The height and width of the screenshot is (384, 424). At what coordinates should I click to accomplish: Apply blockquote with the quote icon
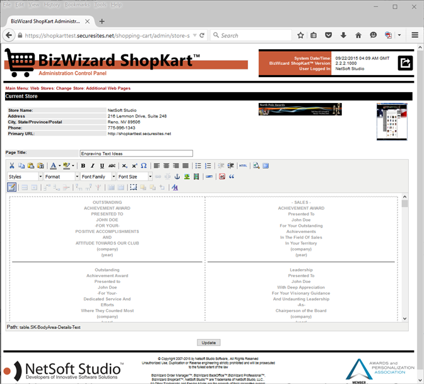click(232, 177)
